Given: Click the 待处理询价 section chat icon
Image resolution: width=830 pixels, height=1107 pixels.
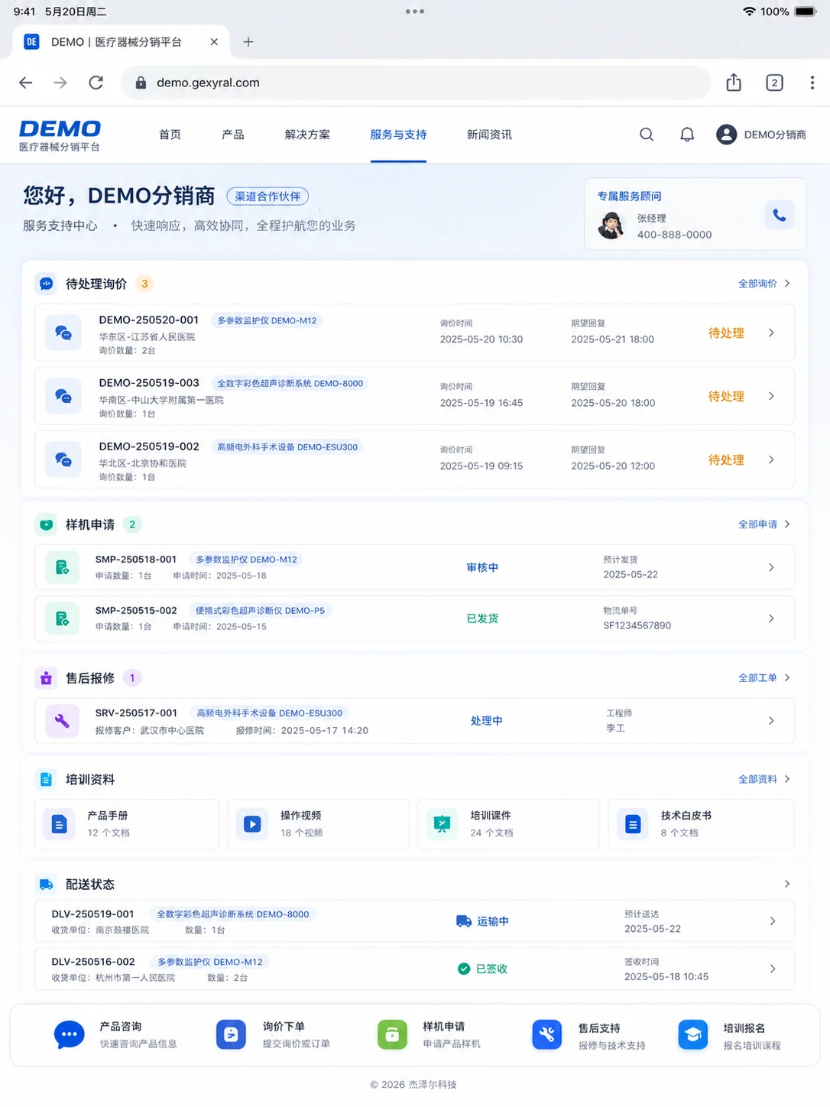Looking at the screenshot, I should click(47, 284).
